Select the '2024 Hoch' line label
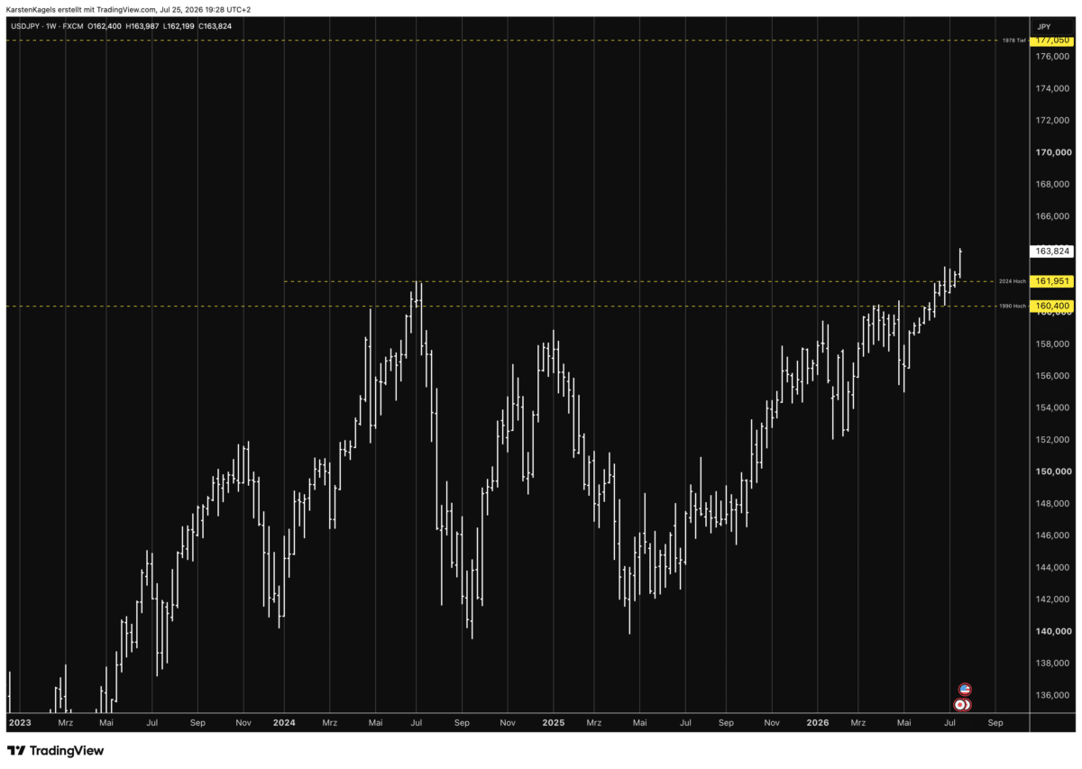This screenshot has height=769, width=1082. click(1013, 281)
